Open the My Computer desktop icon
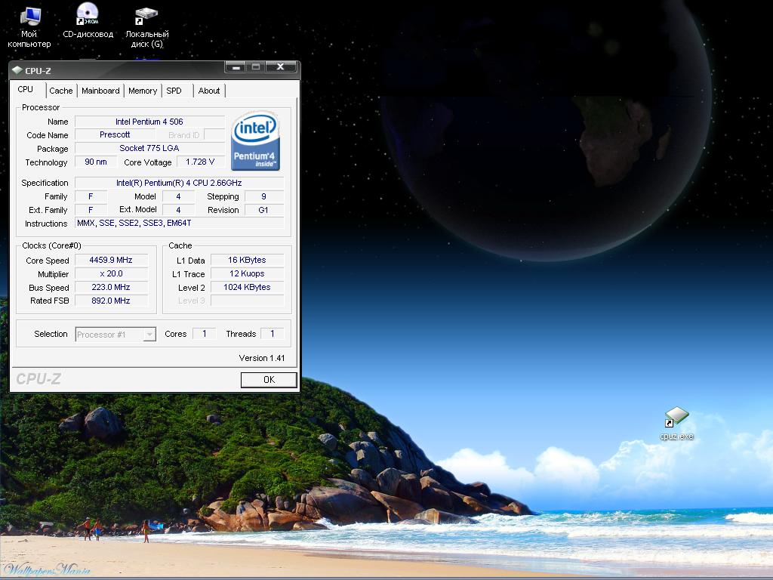773x580 pixels. coord(29,26)
